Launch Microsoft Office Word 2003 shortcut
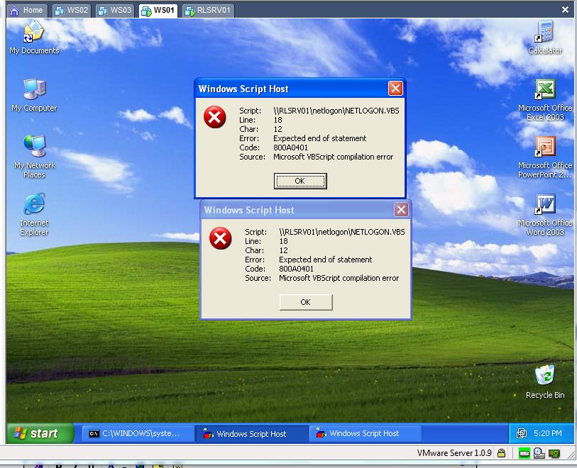 click(545, 215)
